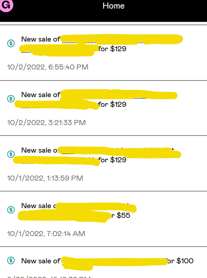207x278 pixels.
Task: Click 'for $129' text in third sale
Action: click(112, 160)
